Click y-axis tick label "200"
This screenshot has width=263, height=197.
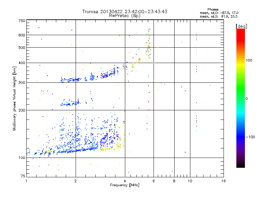point(22,110)
